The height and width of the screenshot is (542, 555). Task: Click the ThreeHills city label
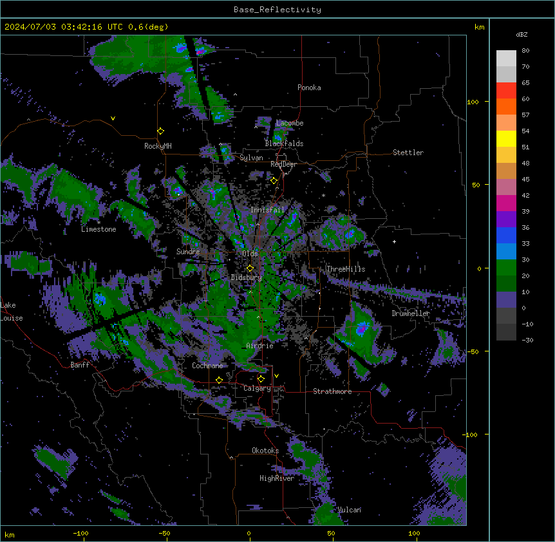pyautogui.click(x=346, y=269)
